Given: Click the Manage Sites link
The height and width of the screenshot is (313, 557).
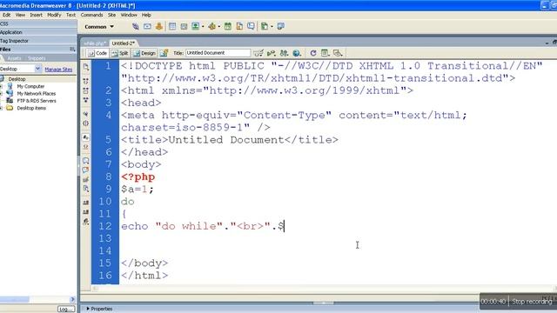Looking at the screenshot, I should tap(58, 70).
